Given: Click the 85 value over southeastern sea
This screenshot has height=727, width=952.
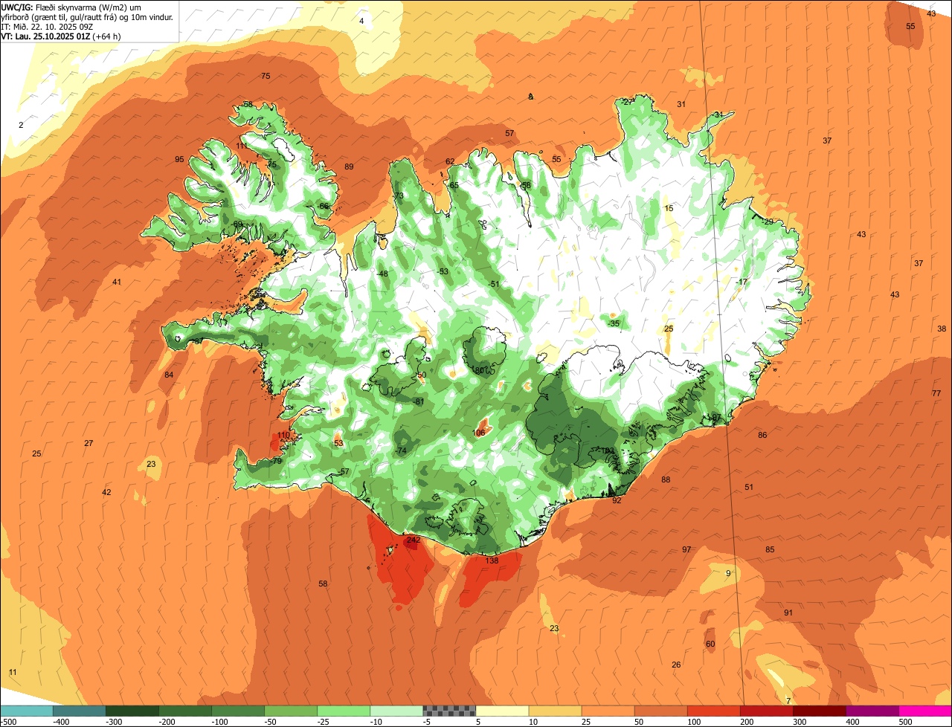Looking at the screenshot, I should [x=770, y=549].
